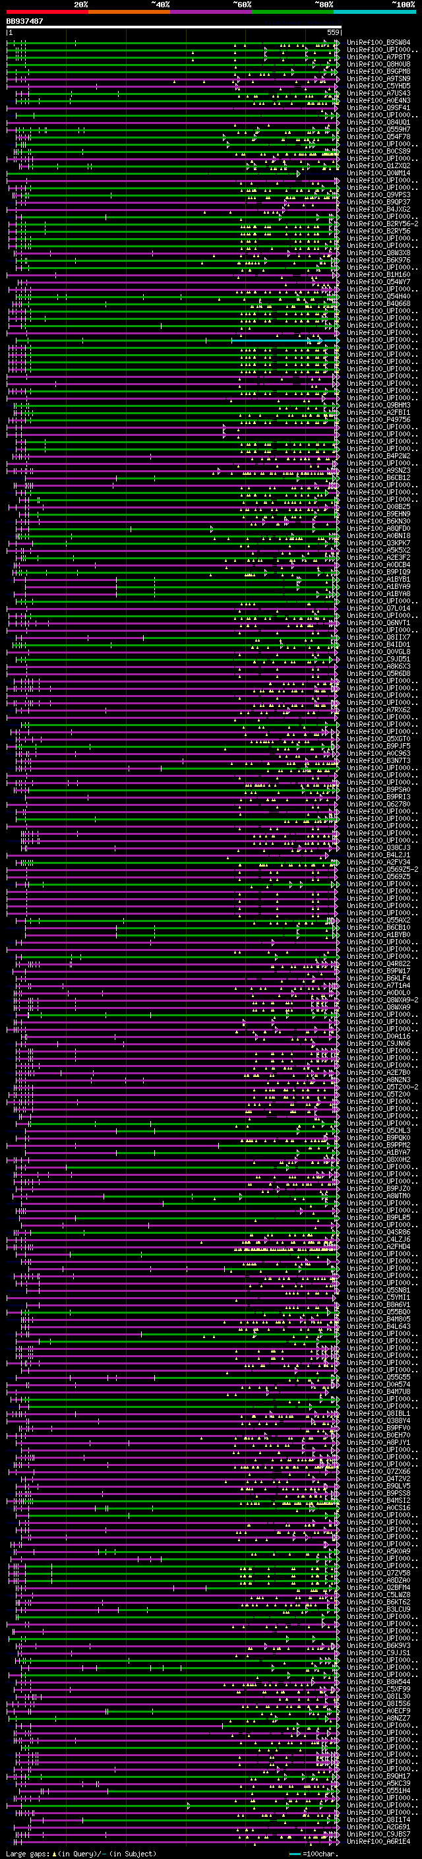Open isoform hit UniRef100_Q5T200-2
The height and width of the screenshot is (1859, 422).
[x=382, y=1087]
